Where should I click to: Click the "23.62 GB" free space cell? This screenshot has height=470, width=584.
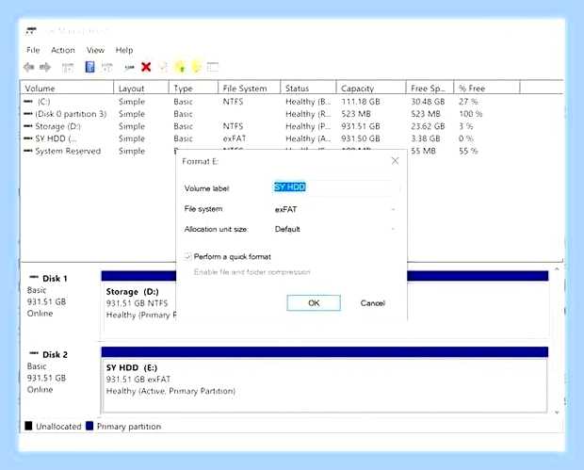(428, 126)
